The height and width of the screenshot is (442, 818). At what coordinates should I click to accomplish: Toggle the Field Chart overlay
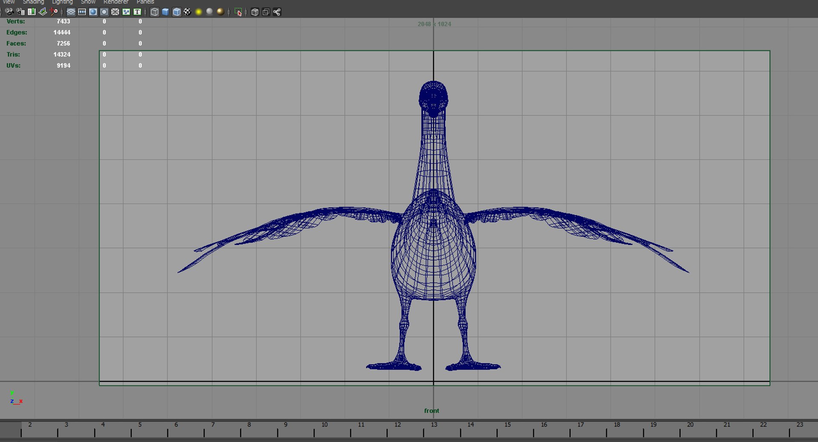click(x=115, y=12)
